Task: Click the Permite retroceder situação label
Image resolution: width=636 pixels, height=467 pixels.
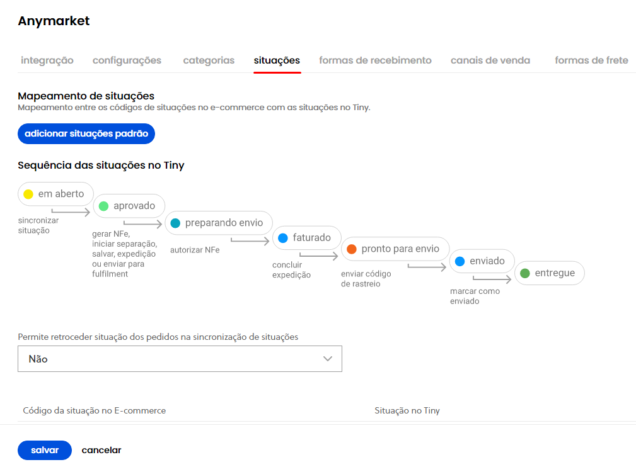Action: [x=158, y=337]
